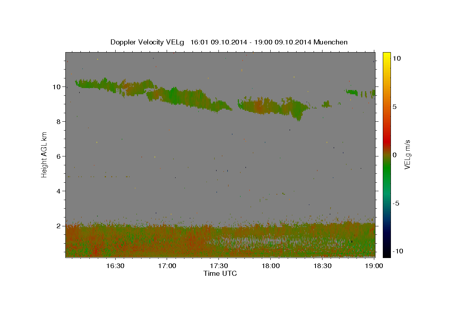464x309 pixels.
Task: Click the height tick label 4
Action: 59,191
